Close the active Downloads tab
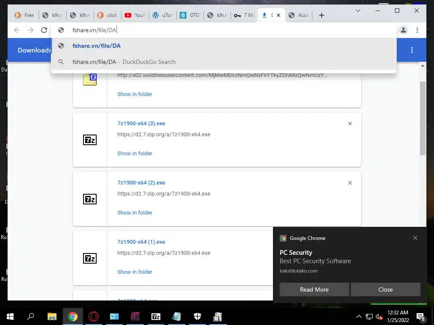 coord(278,15)
